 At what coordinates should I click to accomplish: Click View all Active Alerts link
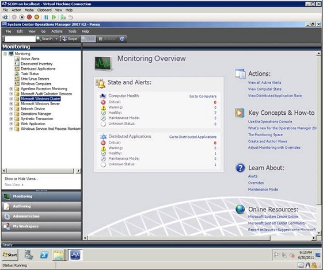pos(264,82)
